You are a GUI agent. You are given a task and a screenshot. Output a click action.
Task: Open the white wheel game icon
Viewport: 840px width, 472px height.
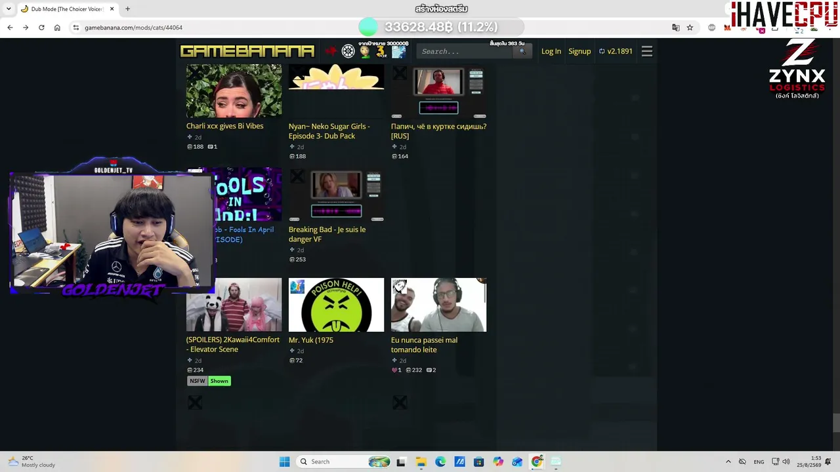[x=348, y=51]
